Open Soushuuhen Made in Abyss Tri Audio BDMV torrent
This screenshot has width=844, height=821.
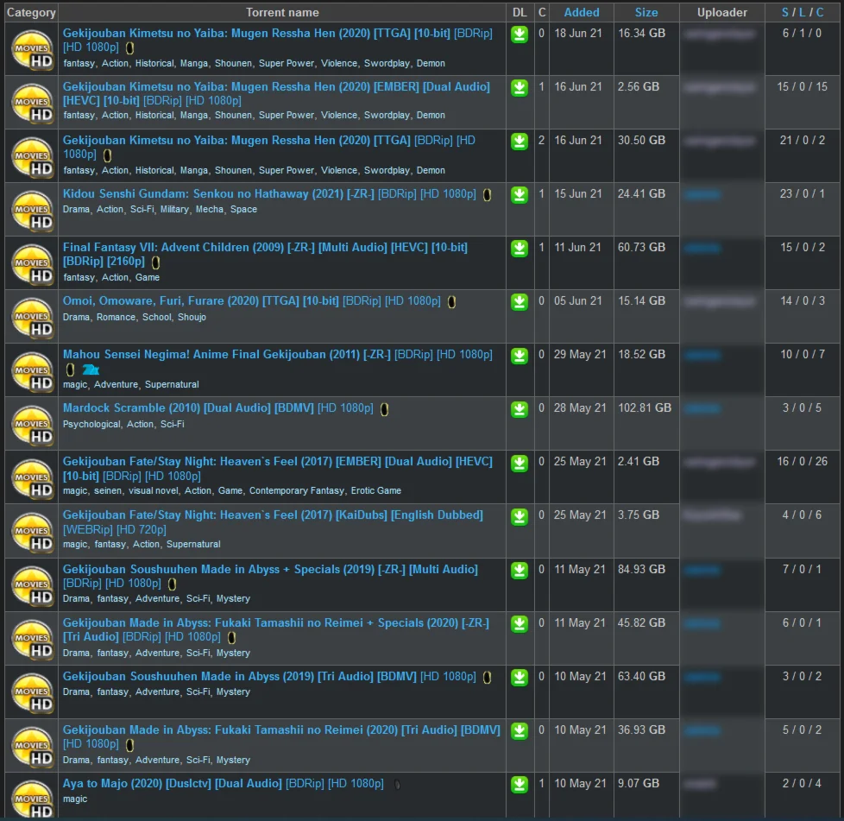[x=269, y=676]
